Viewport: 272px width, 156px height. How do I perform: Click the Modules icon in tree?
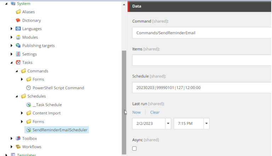pos(18,37)
